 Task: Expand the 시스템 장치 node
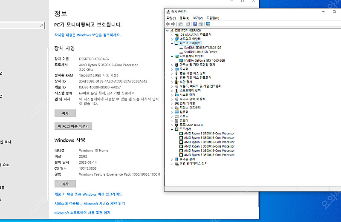(172, 95)
